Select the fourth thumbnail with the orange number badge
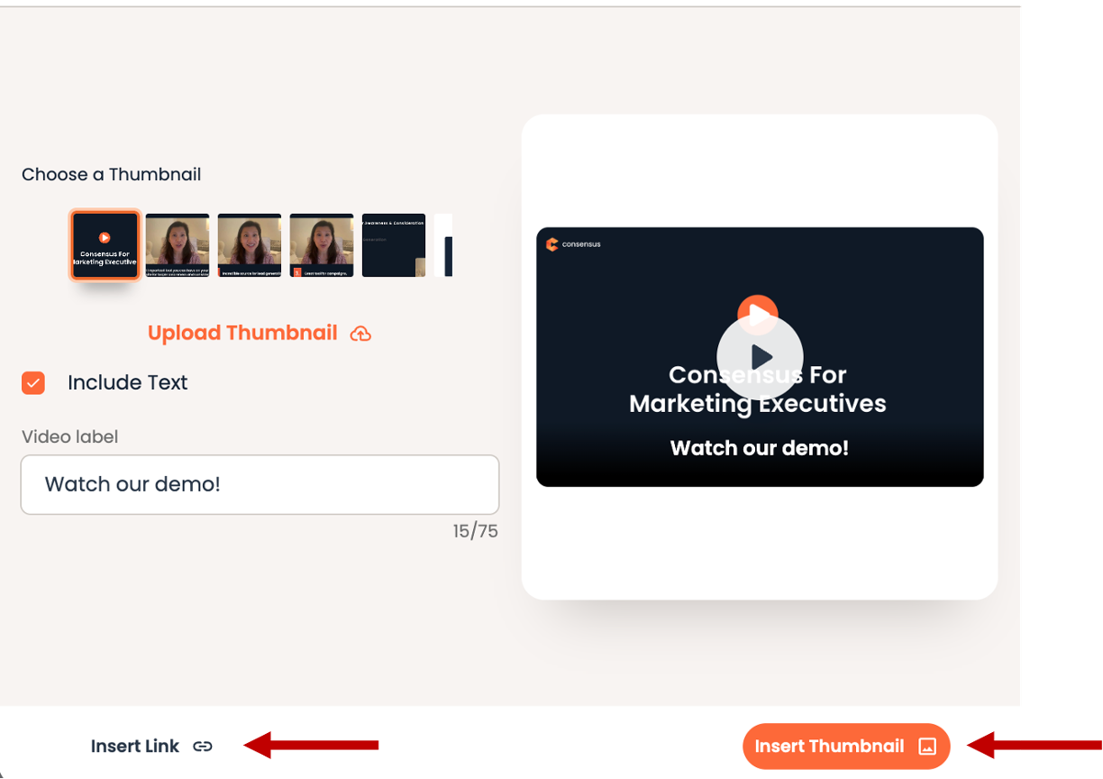The image size is (1103, 779). (322, 245)
